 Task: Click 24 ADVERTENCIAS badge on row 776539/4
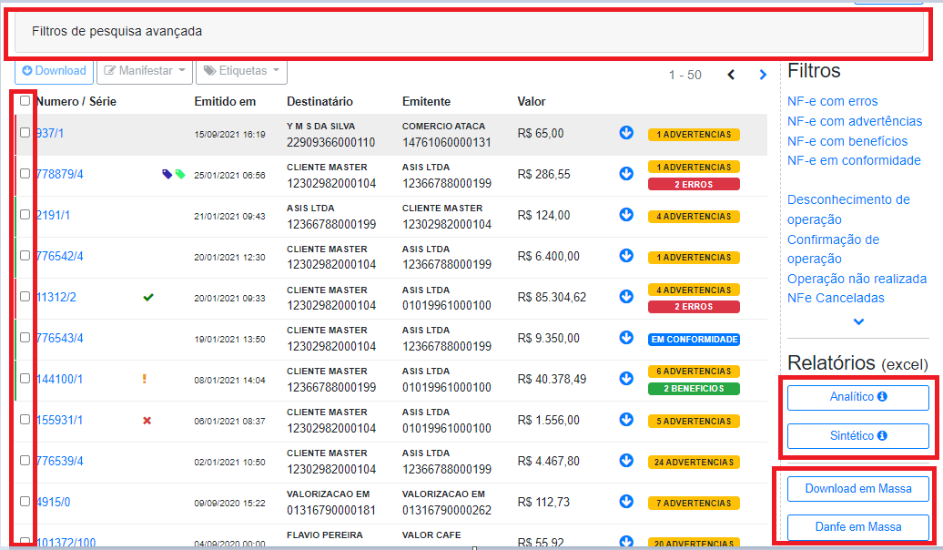point(694,463)
